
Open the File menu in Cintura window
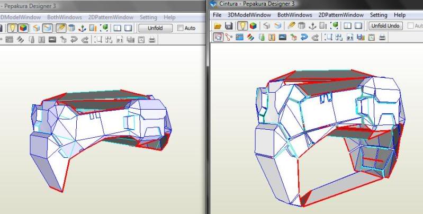click(x=217, y=15)
